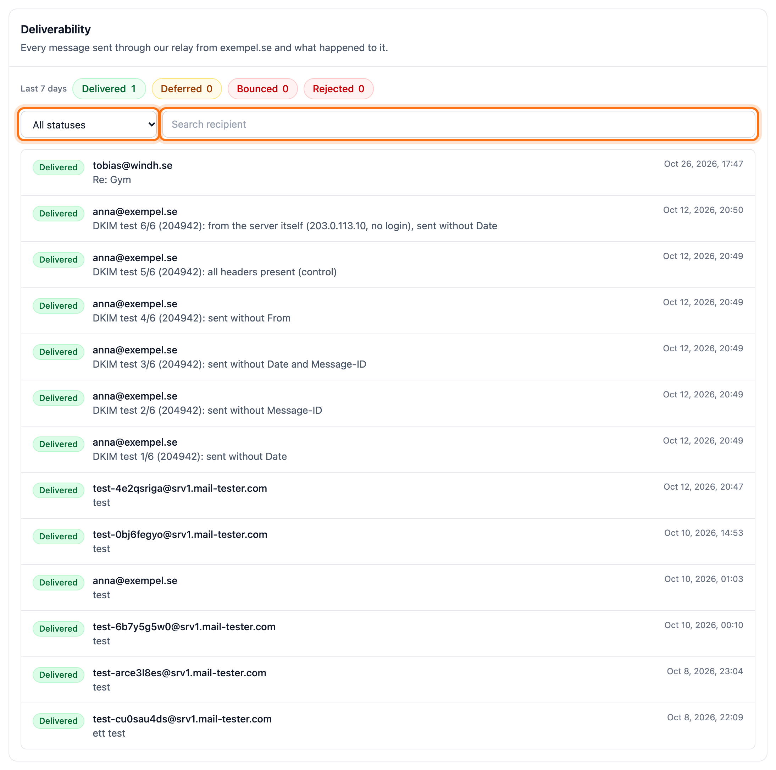The width and height of the screenshot is (776, 770).
Task: Select the Bounced 0 filter pill
Action: (262, 89)
